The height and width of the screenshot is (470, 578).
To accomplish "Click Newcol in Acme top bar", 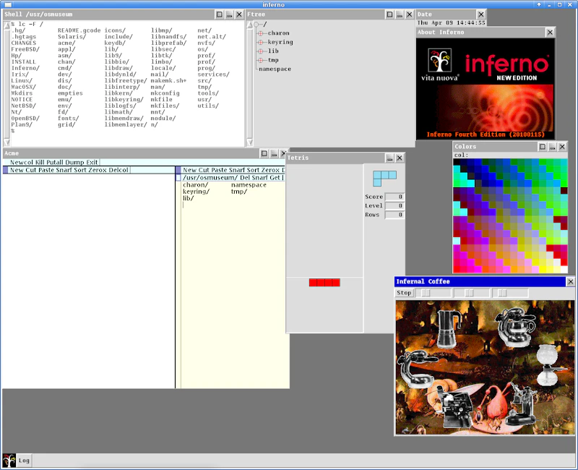I will 22,162.
